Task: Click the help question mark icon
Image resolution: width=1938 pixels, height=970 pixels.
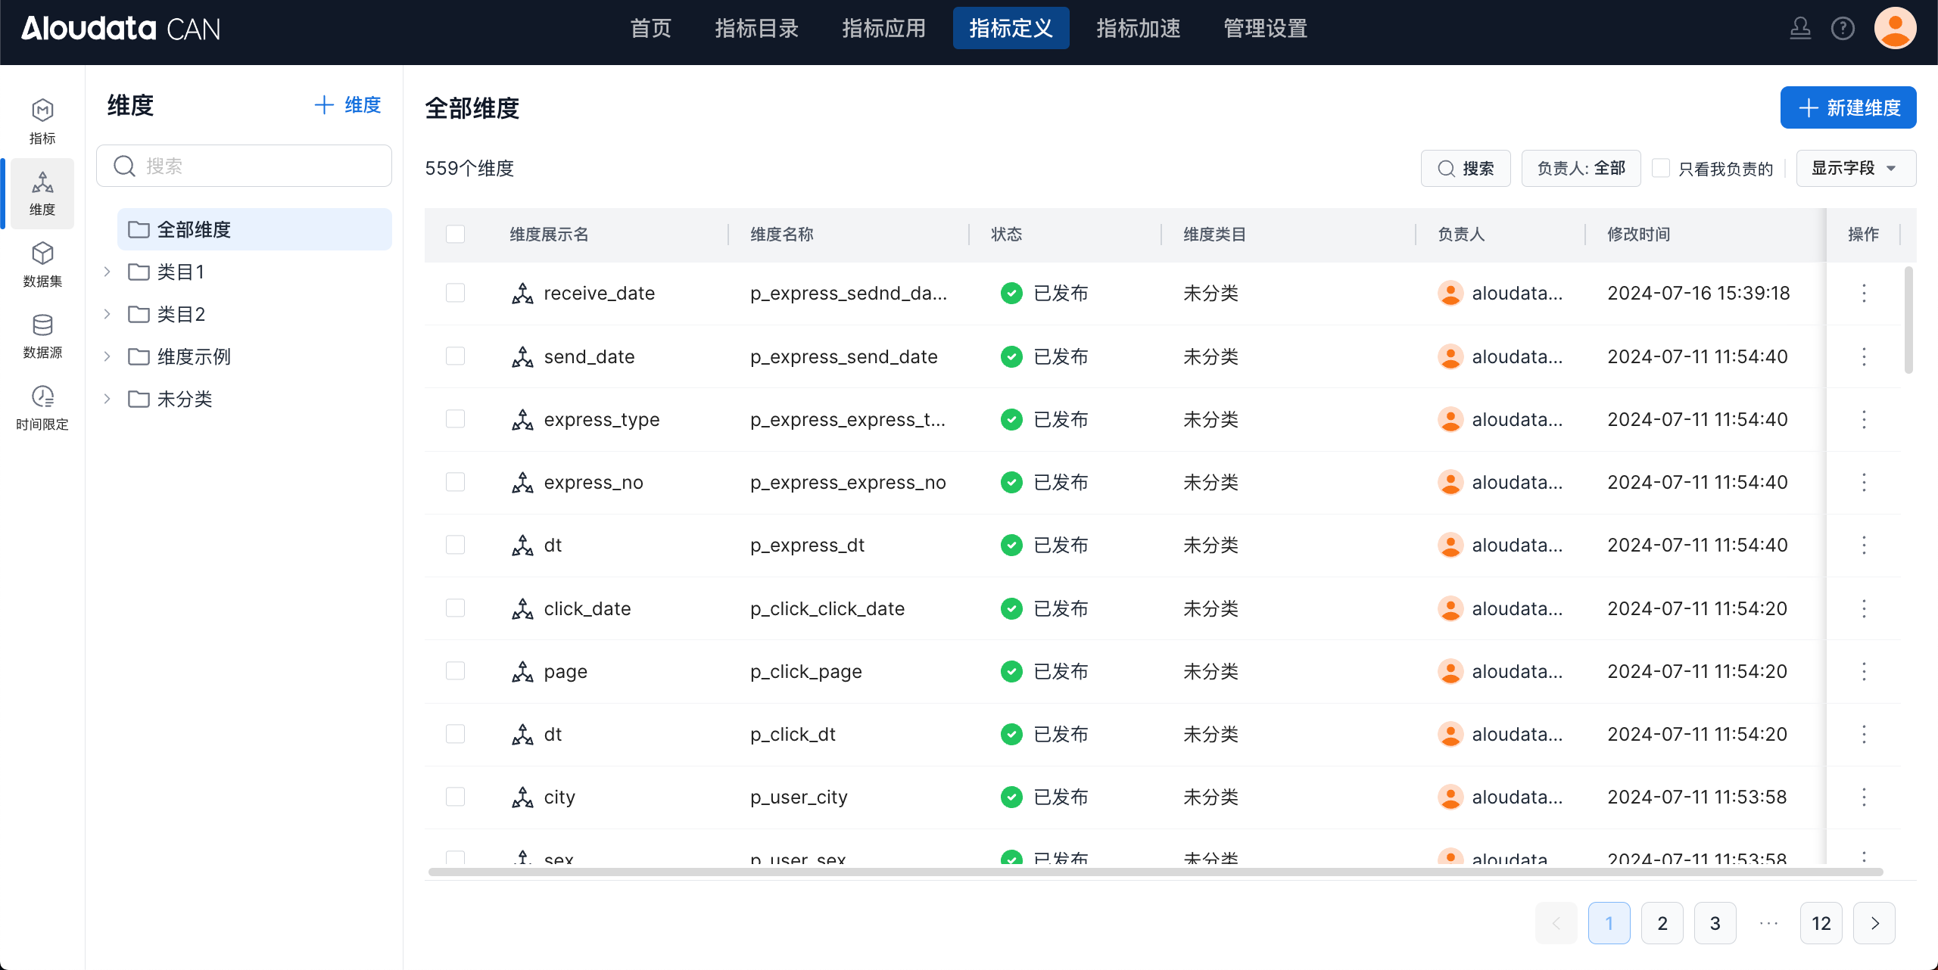Action: 1843,29
